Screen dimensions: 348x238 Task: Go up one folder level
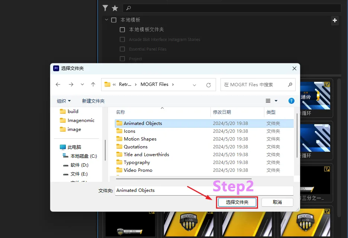[93, 84]
